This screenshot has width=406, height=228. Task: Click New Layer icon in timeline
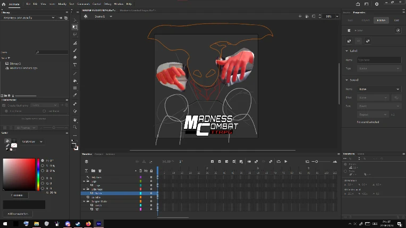tap(87, 171)
